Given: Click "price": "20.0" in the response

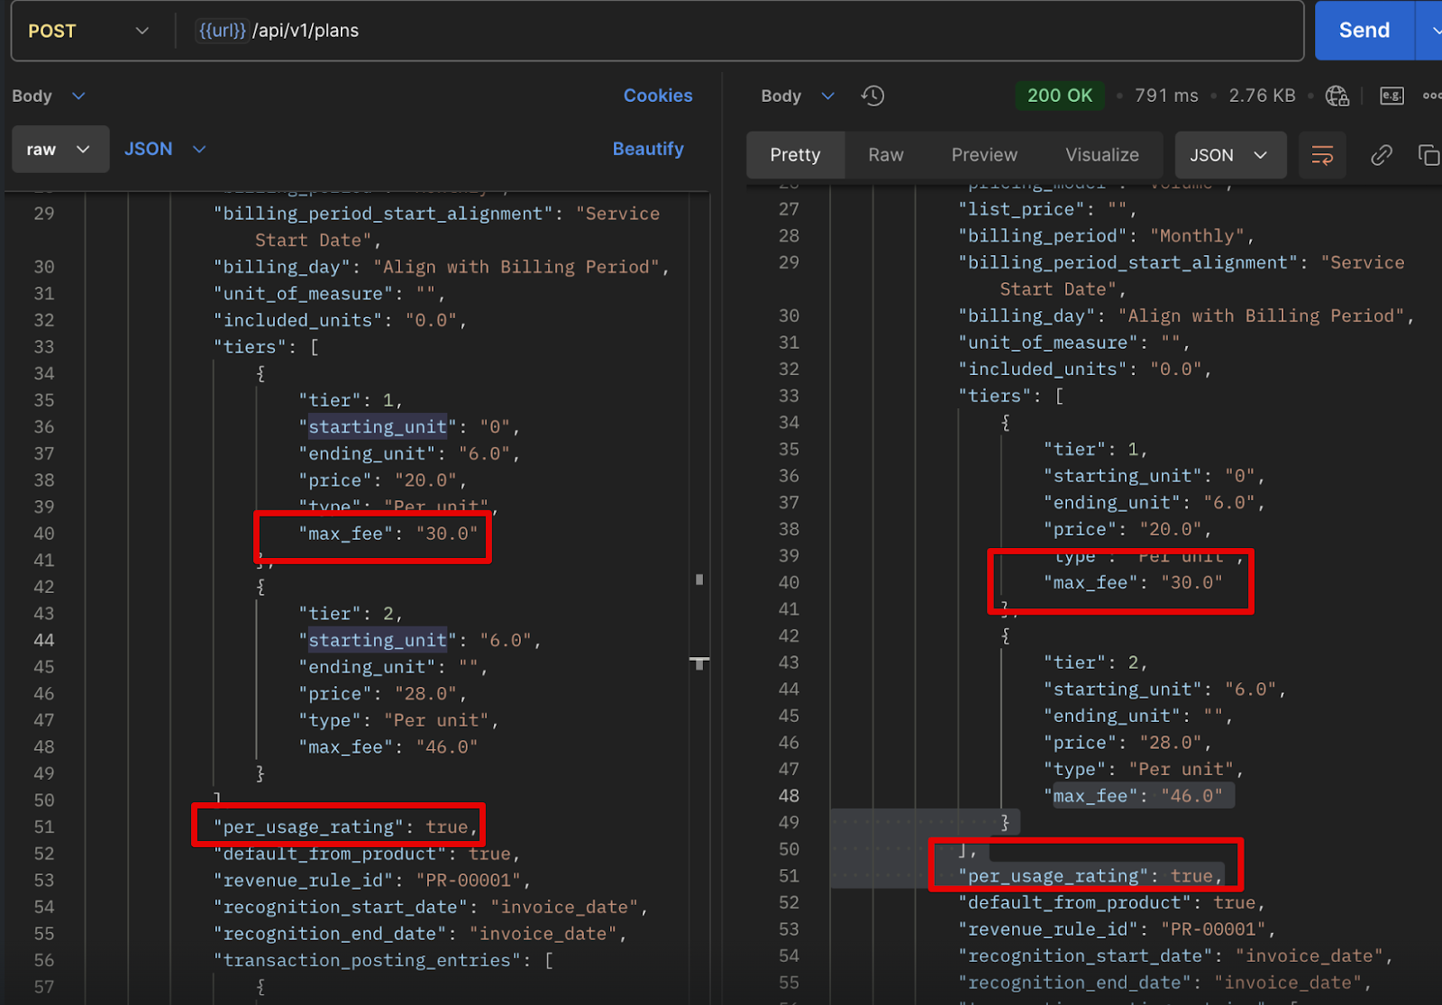Looking at the screenshot, I should 1127,529.
